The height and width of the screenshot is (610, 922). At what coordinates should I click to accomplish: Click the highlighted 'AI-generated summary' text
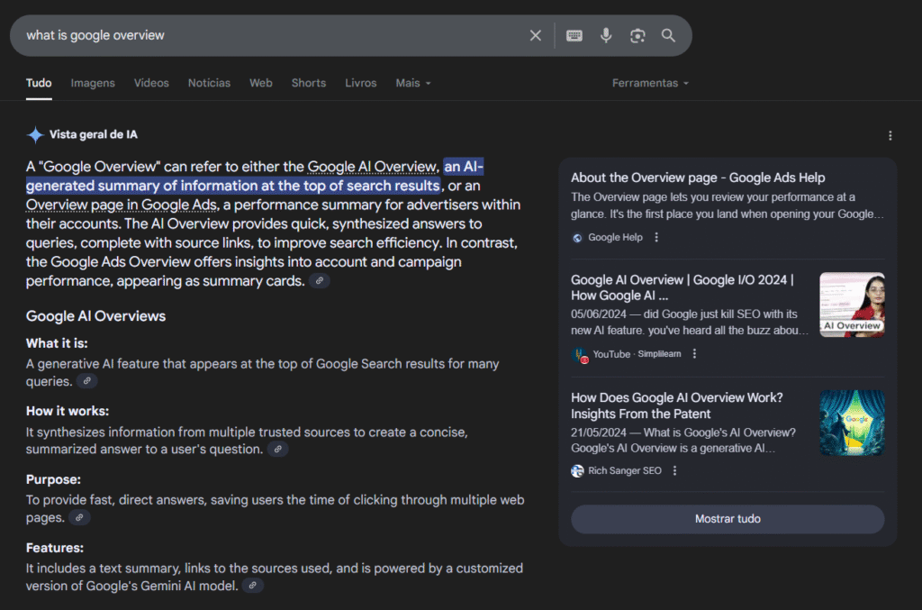[x=255, y=177]
